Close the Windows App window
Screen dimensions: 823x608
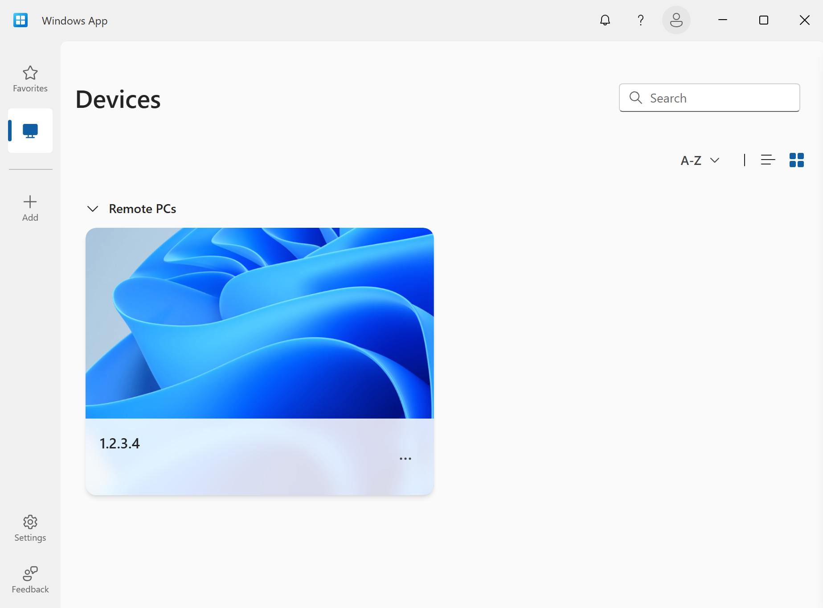click(805, 20)
